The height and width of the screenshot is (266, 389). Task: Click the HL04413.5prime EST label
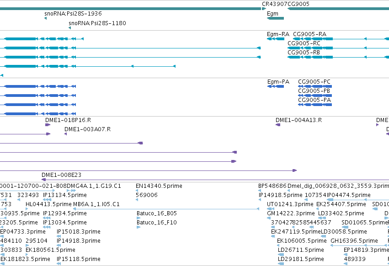pos(48,204)
